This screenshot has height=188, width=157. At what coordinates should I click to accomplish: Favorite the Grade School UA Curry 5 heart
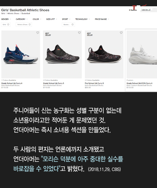click(79, 33)
